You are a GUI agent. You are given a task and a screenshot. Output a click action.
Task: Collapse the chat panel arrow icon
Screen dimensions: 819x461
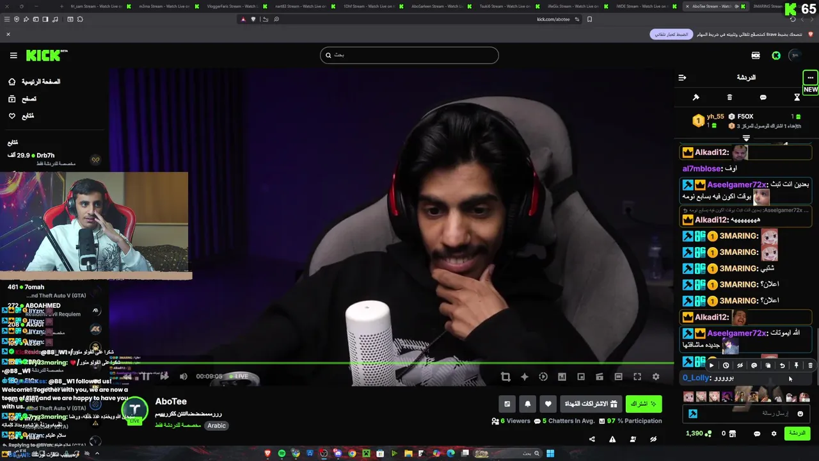point(682,77)
